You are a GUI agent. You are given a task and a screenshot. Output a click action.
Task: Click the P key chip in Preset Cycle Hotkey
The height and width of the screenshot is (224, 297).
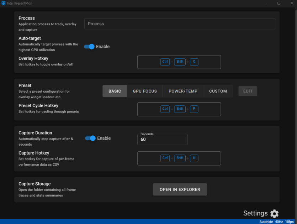coord(194,109)
